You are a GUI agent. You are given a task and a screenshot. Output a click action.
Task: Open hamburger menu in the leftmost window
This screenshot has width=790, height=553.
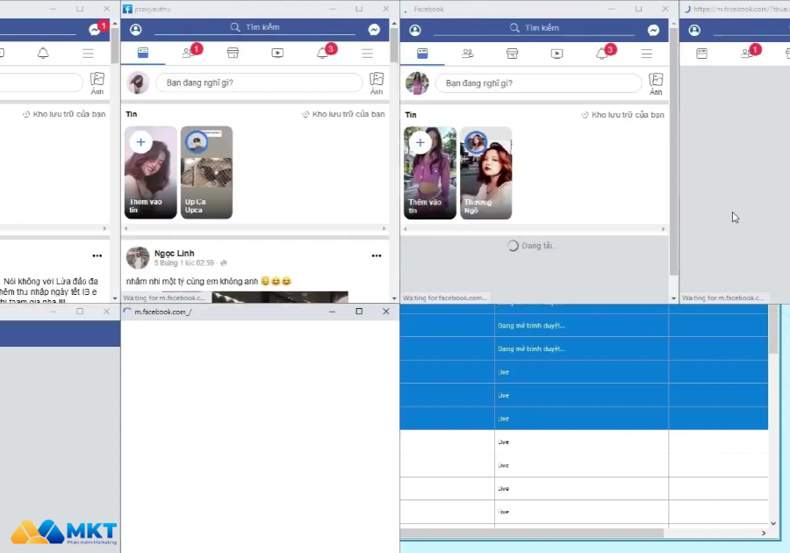point(88,53)
